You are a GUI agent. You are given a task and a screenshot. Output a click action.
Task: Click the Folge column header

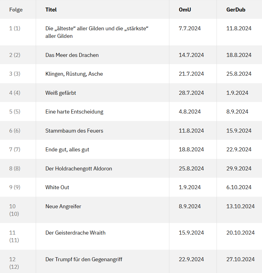pyautogui.click(x=16, y=10)
